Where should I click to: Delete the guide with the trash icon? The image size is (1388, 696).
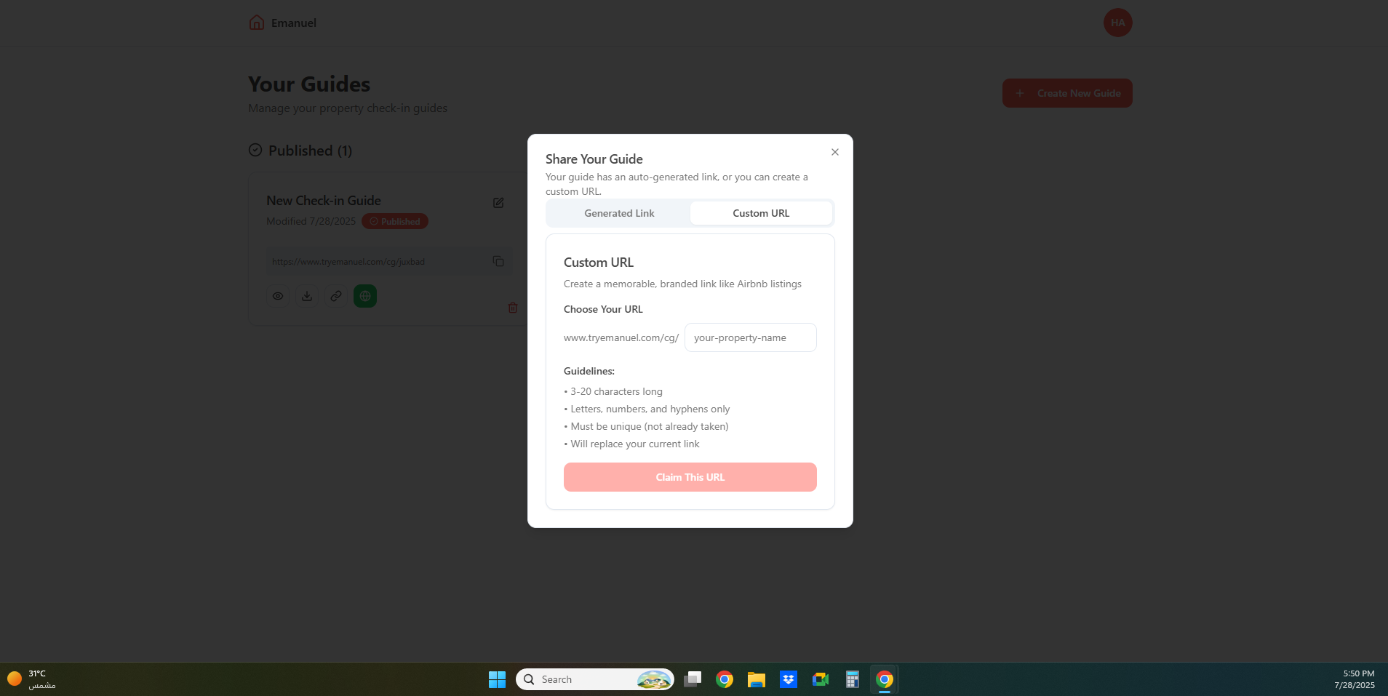point(513,308)
